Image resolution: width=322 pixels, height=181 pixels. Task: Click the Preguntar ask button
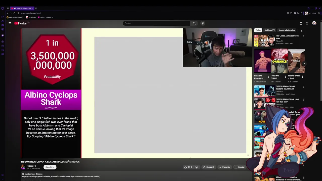[x=225, y=167]
